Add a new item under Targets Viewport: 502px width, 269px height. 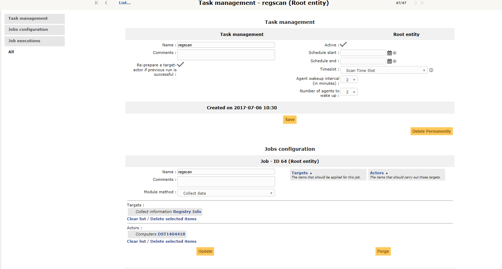tap(310, 173)
